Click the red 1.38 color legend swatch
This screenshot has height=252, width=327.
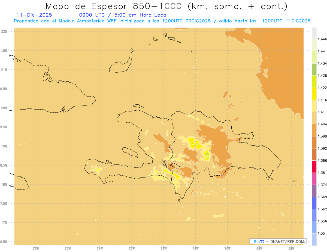pyautogui.click(x=314, y=166)
